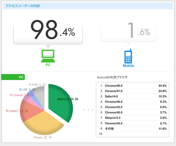
Task: Select その他 row in browser list
Action: (133, 129)
